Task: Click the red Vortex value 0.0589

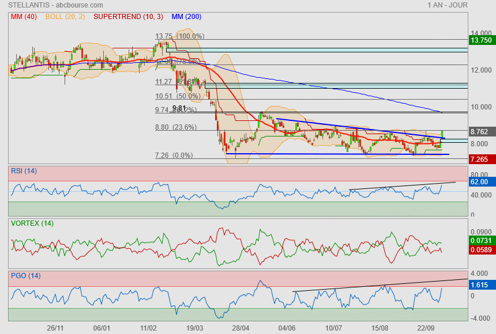Action: [481, 249]
